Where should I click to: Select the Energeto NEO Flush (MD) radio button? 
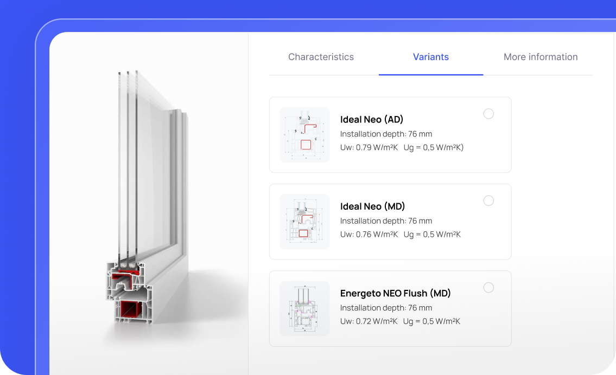click(x=488, y=288)
